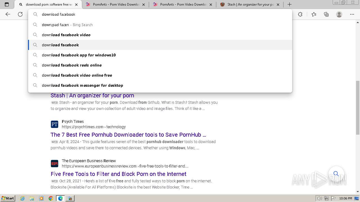This screenshot has width=360, height=202.
Task: Click the network tray icon
Action: point(327,198)
